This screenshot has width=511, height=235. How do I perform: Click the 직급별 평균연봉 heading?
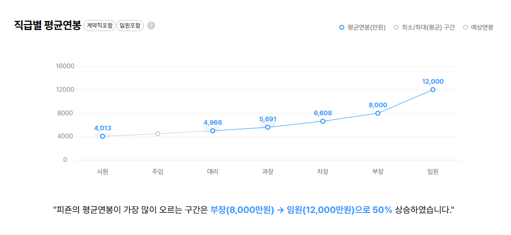(48, 26)
